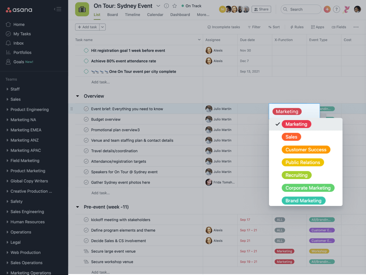Click the Search input field
This screenshot has width=366, height=275.
click(301, 9)
